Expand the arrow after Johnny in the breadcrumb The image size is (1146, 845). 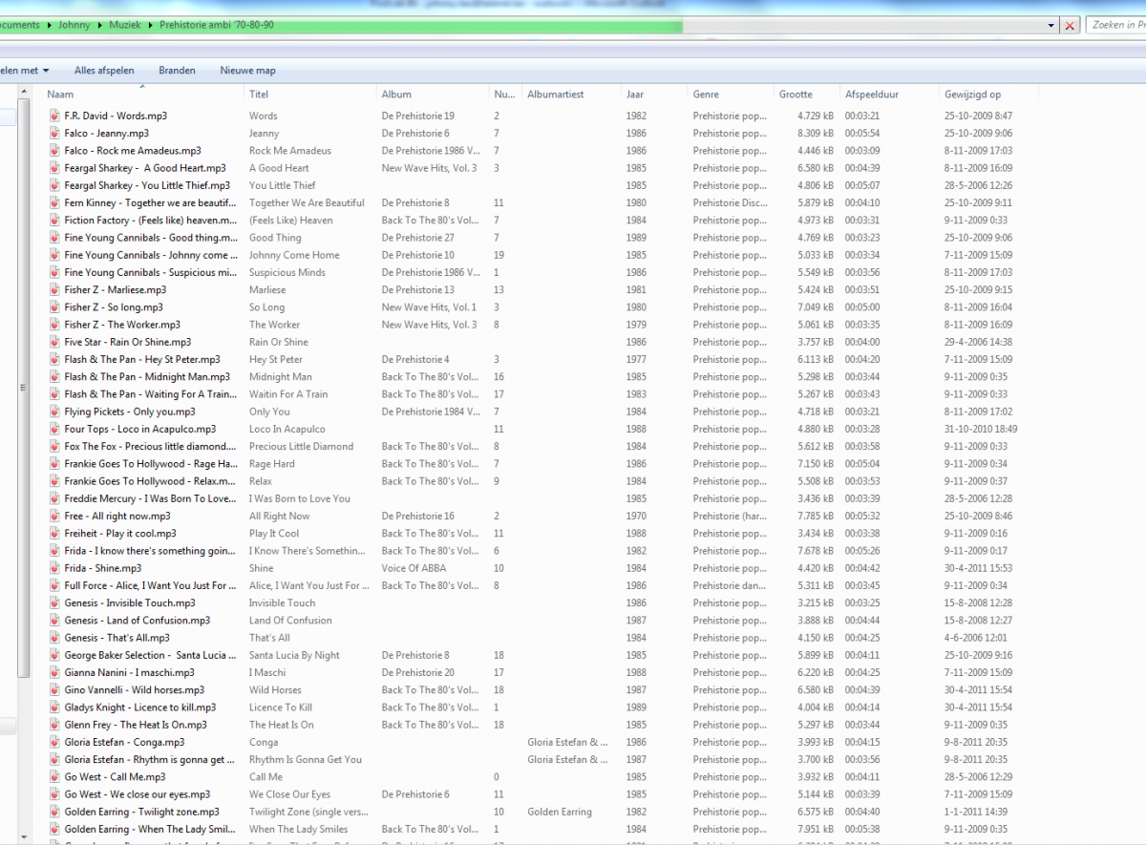tap(98, 25)
